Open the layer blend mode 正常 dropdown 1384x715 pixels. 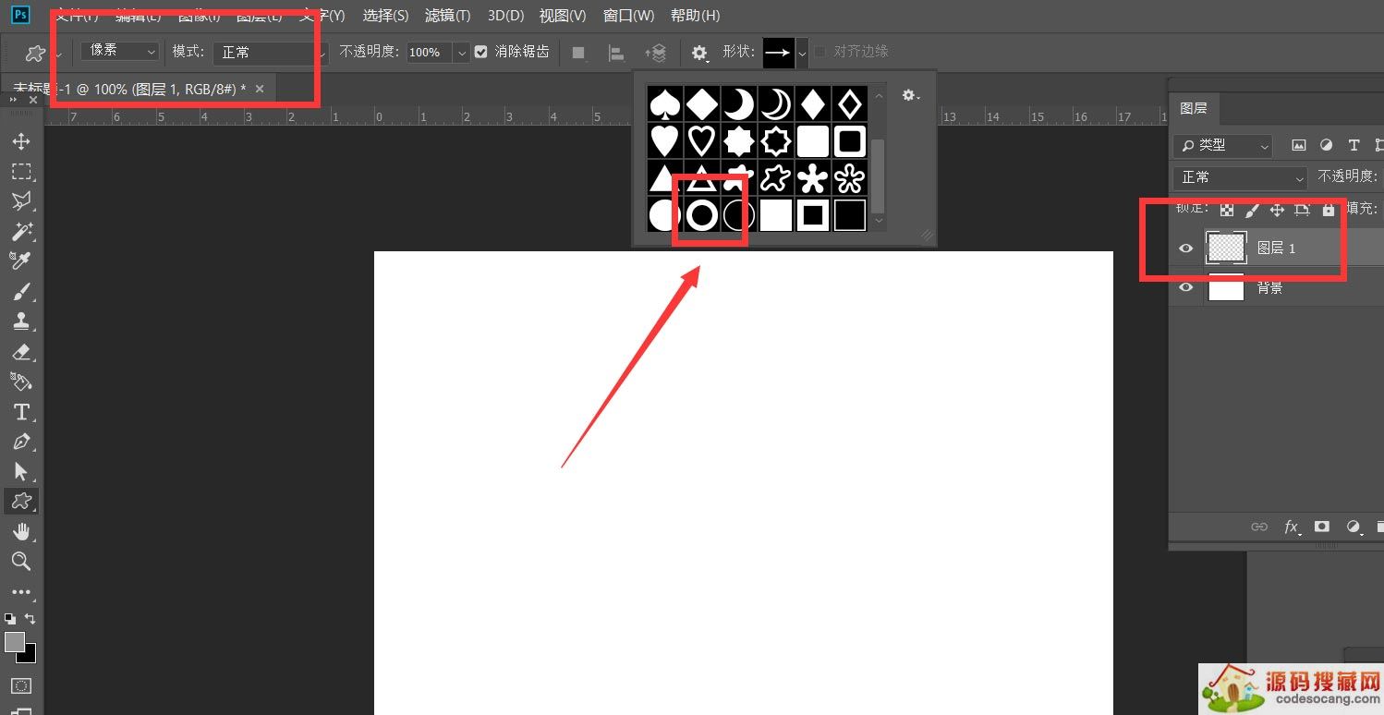pos(1240,177)
